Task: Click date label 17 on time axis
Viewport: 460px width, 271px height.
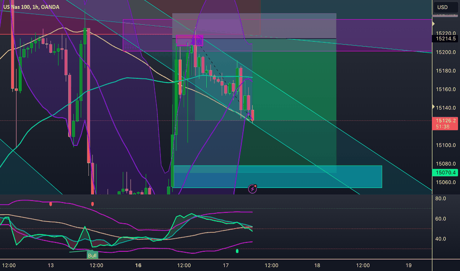Action: click(x=226, y=265)
